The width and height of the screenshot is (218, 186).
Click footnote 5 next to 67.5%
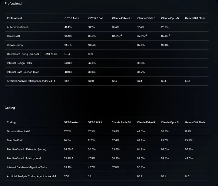click(146, 36)
